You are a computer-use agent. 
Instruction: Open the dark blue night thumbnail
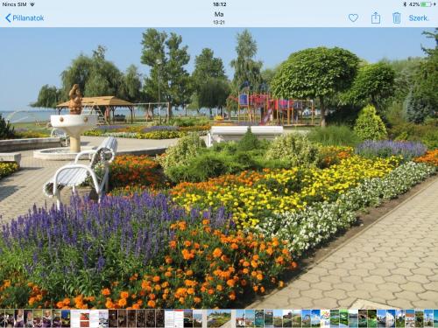click(x=66, y=318)
